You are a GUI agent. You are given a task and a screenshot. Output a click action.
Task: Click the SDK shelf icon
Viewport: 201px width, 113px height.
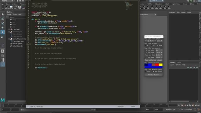point(15,7)
